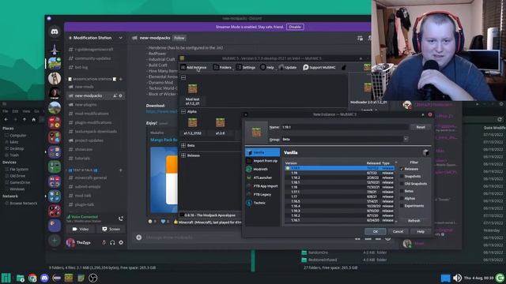Click Video button in Discord voice panel

tap(81, 229)
